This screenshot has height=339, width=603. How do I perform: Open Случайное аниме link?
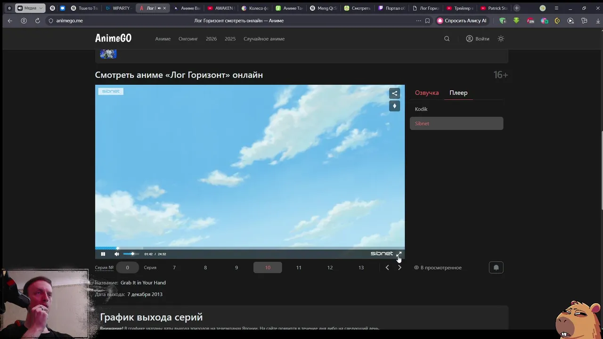point(264,39)
